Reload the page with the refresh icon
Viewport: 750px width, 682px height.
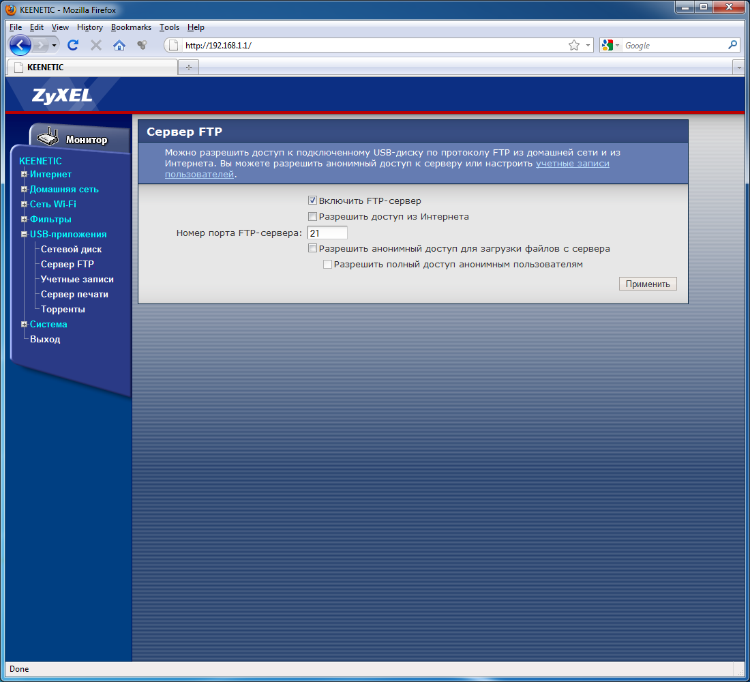(73, 45)
